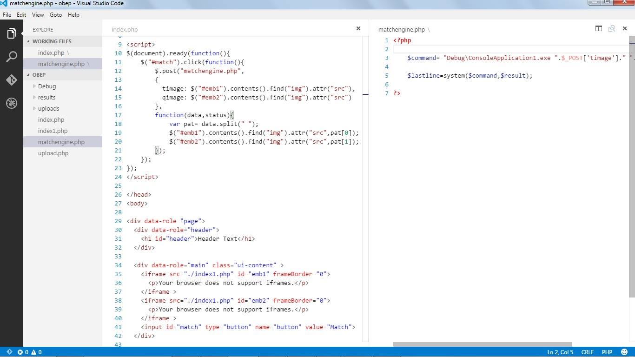Image resolution: width=635 pixels, height=357 pixels.
Task: Click the var pat= data.split line
Action: pos(214,124)
